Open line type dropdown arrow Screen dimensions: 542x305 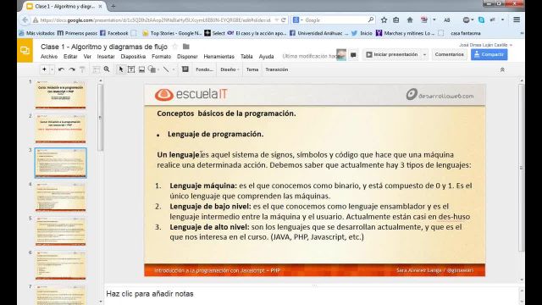pyautogui.click(x=173, y=69)
